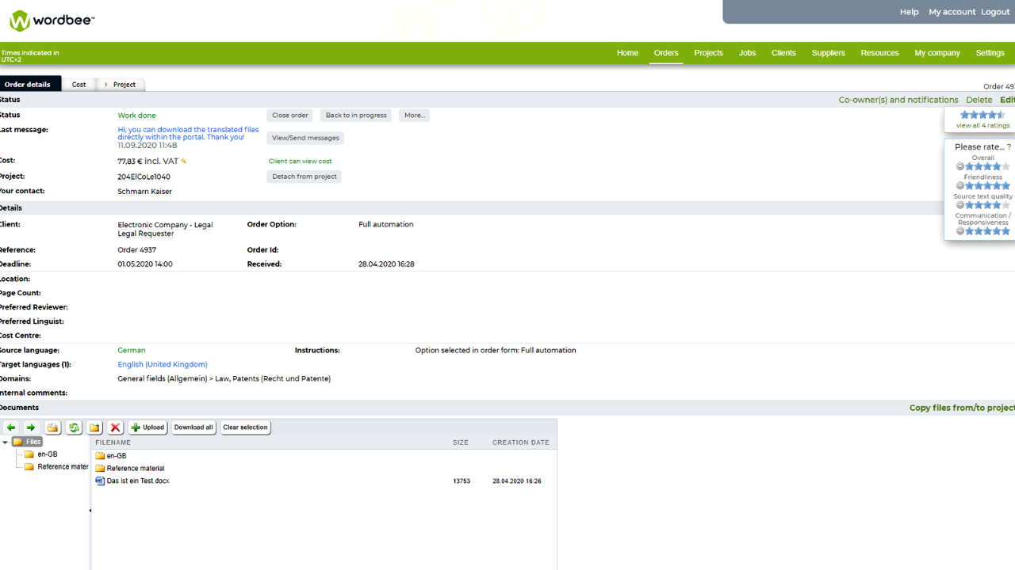Click the Reference material folder icon in file list
The image size is (1015, 570).
click(x=100, y=469)
